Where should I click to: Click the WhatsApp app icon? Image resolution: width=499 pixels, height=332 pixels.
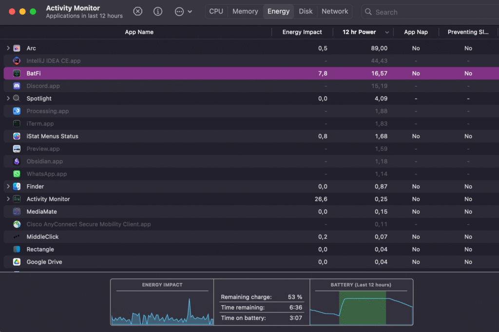tap(17, 174)
